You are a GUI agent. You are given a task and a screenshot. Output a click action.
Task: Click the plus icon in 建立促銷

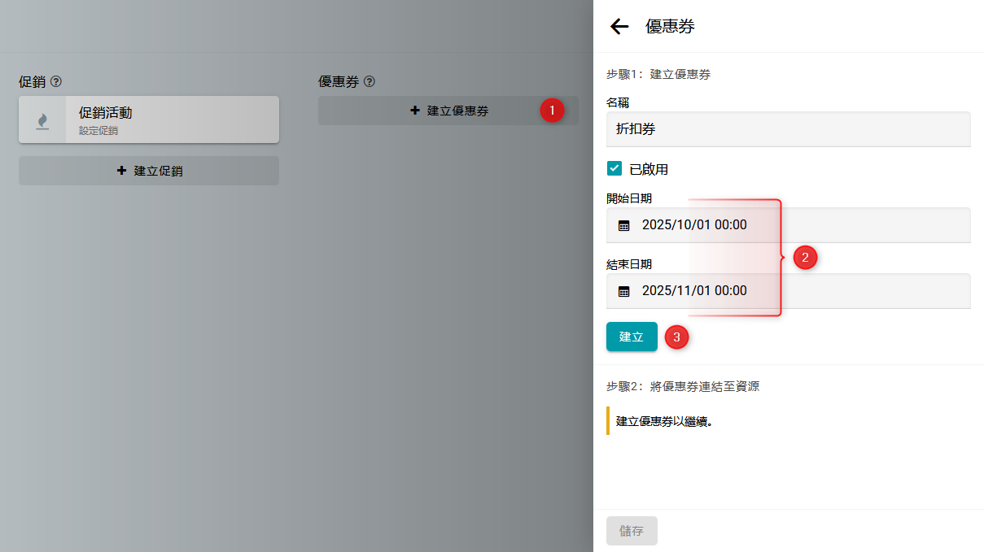(x=122, y=171)
